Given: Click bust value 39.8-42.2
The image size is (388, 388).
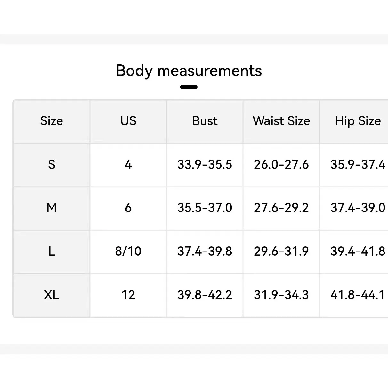Looking at the screenshot, I should pos(205,295).
